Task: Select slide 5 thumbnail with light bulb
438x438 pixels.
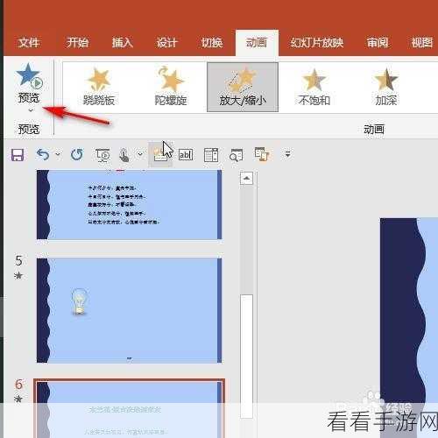Action: tap(129, 310)
